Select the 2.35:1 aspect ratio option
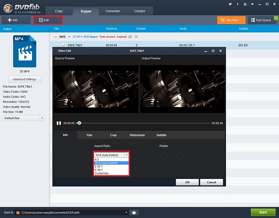 (x=111, y=167)
